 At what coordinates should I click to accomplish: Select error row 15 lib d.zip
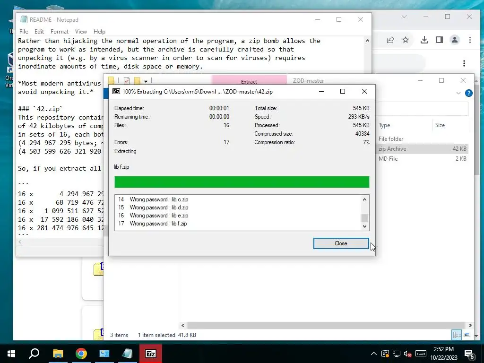pos(239,207)
